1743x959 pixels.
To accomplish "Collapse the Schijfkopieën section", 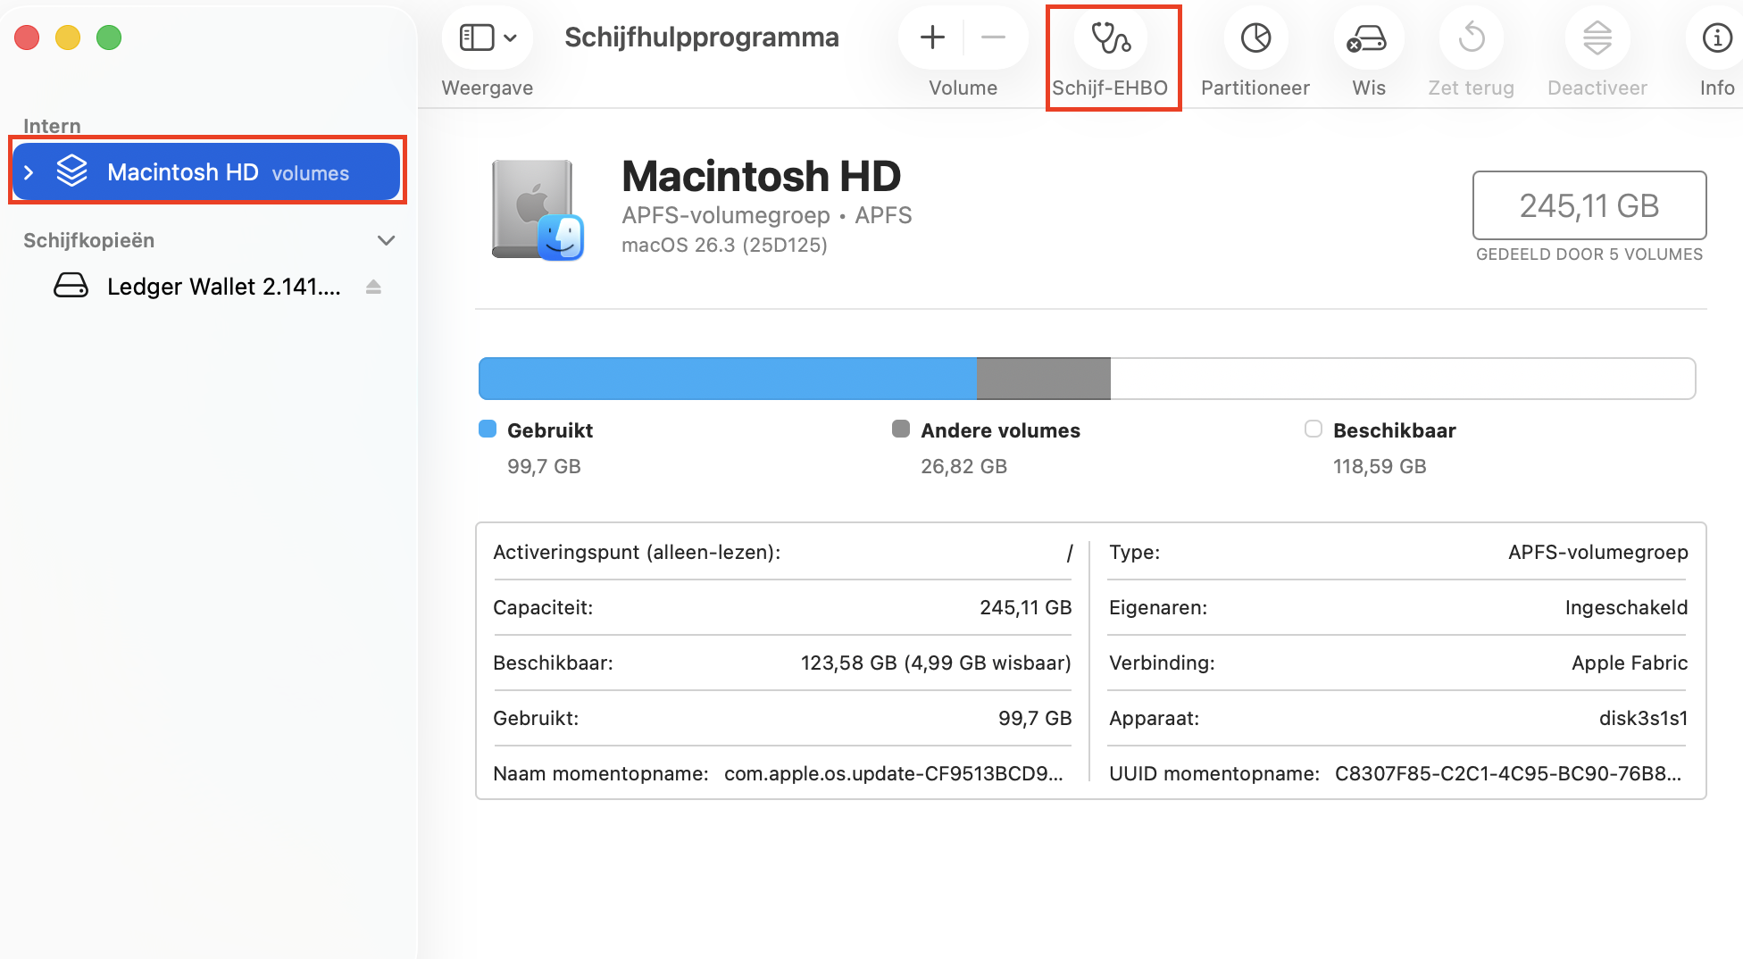I will [386, 240].
